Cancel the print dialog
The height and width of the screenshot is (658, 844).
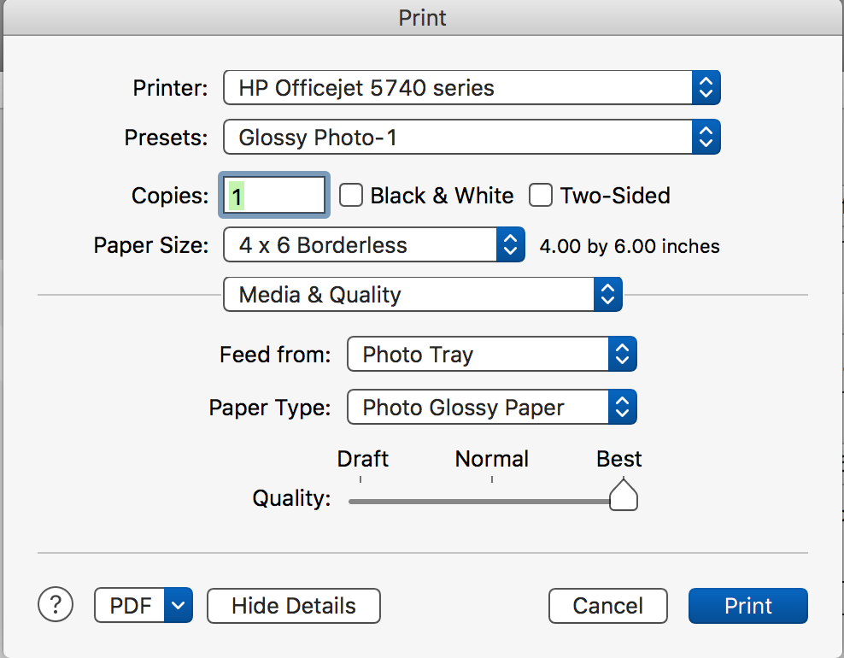pos(607,606)
